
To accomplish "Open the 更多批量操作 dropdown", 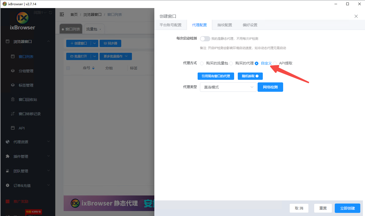I will click(115, 56).
